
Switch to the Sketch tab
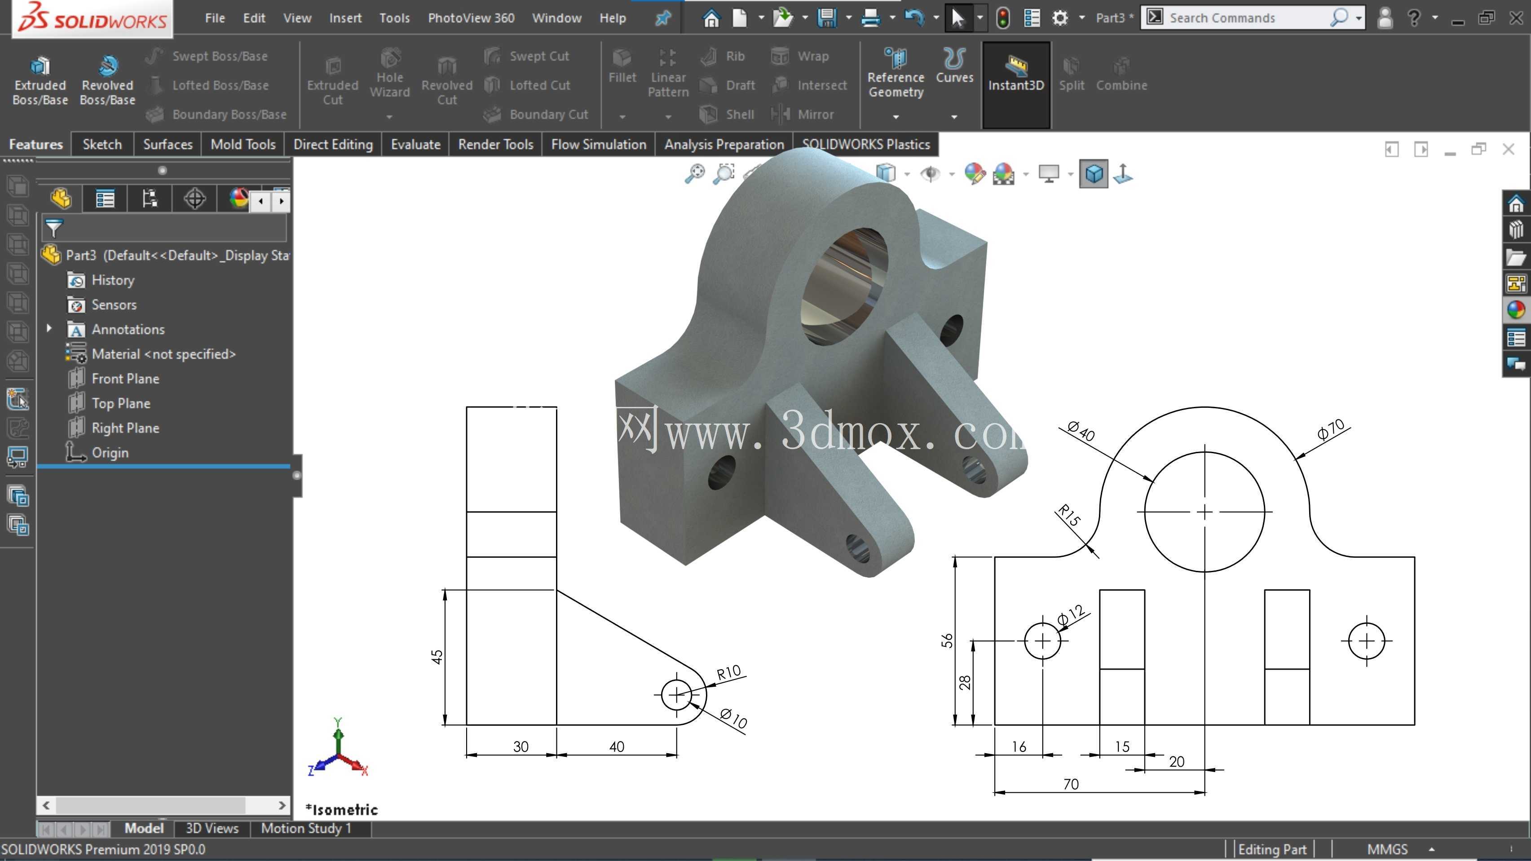coord(101,144)
